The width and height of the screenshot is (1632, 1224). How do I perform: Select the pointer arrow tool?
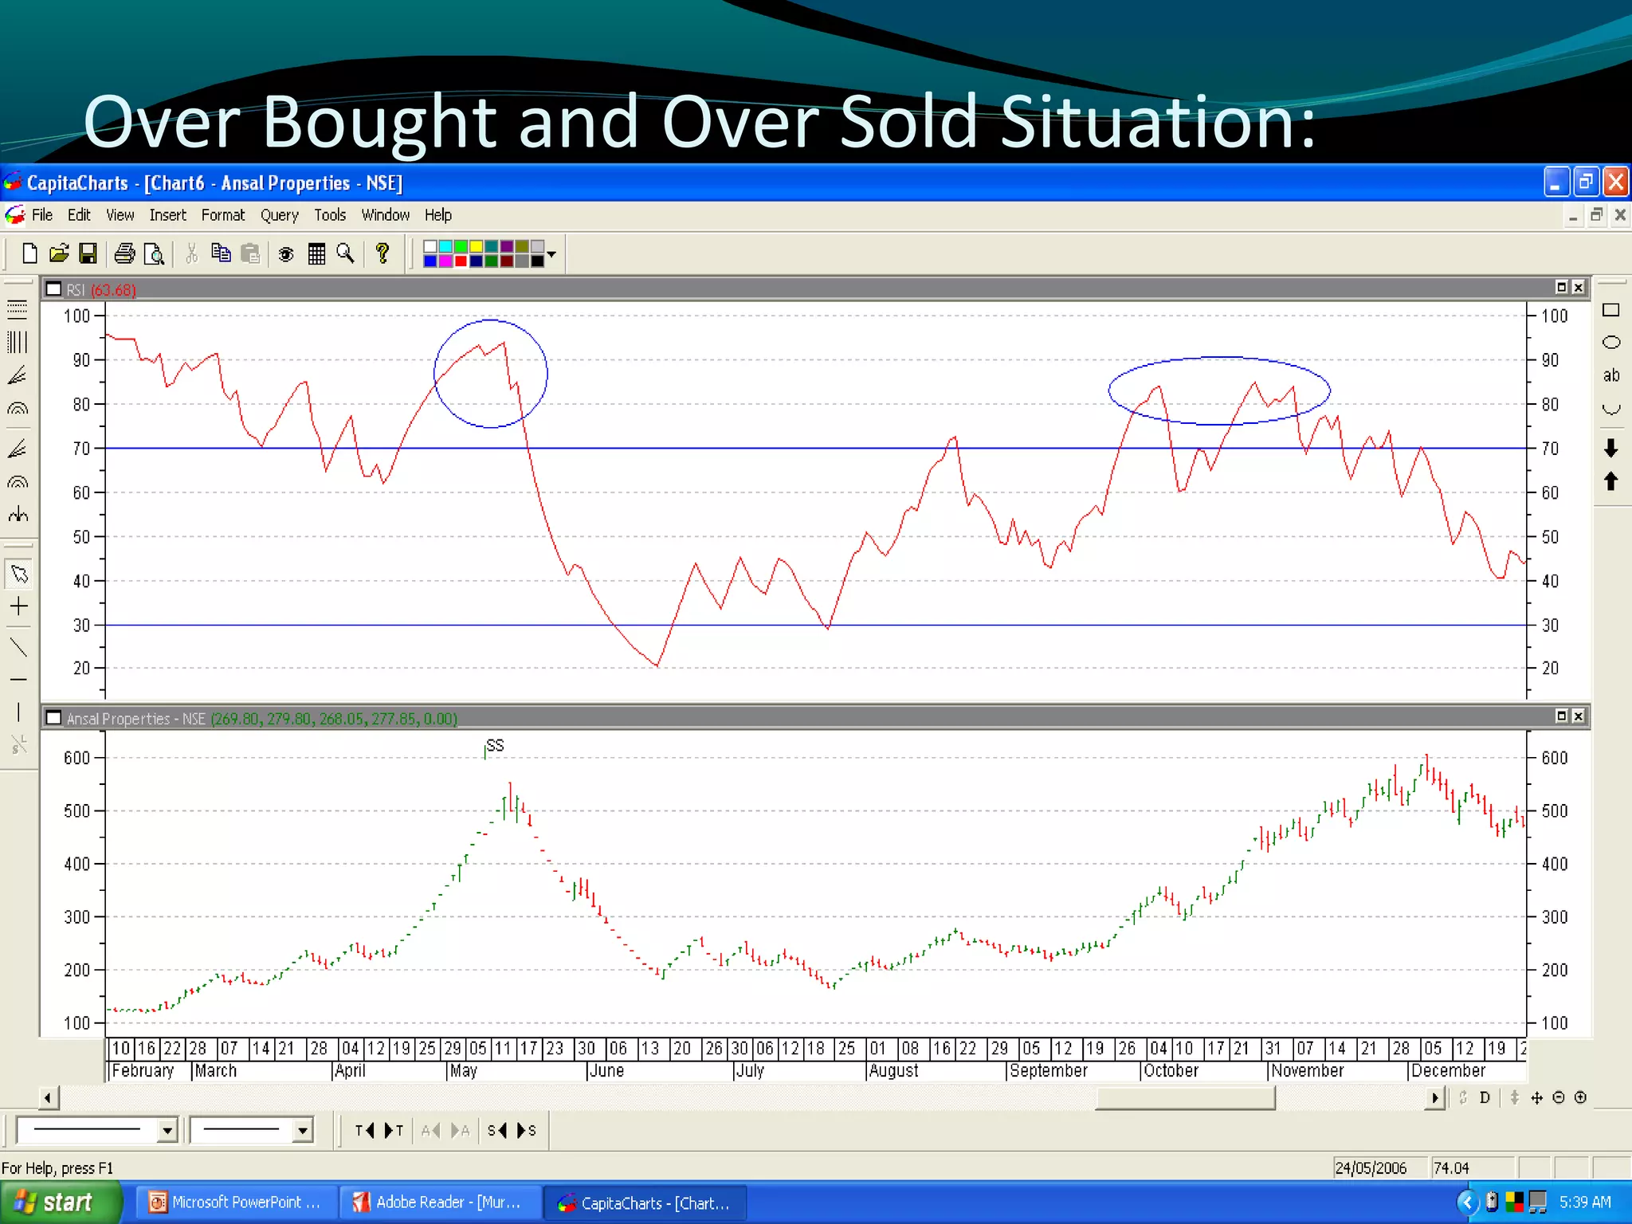[19, 574]
